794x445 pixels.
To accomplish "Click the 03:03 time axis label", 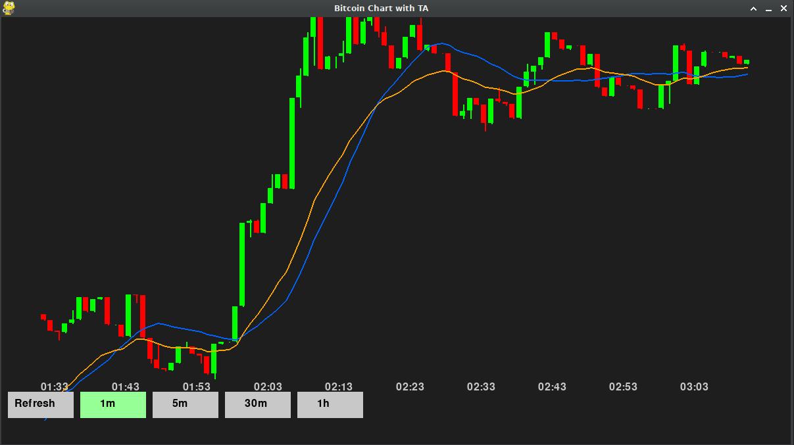I will (694, 386).
